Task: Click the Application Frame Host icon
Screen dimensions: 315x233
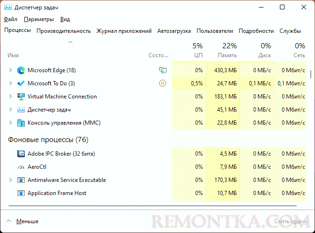Action: coord(21,193)
